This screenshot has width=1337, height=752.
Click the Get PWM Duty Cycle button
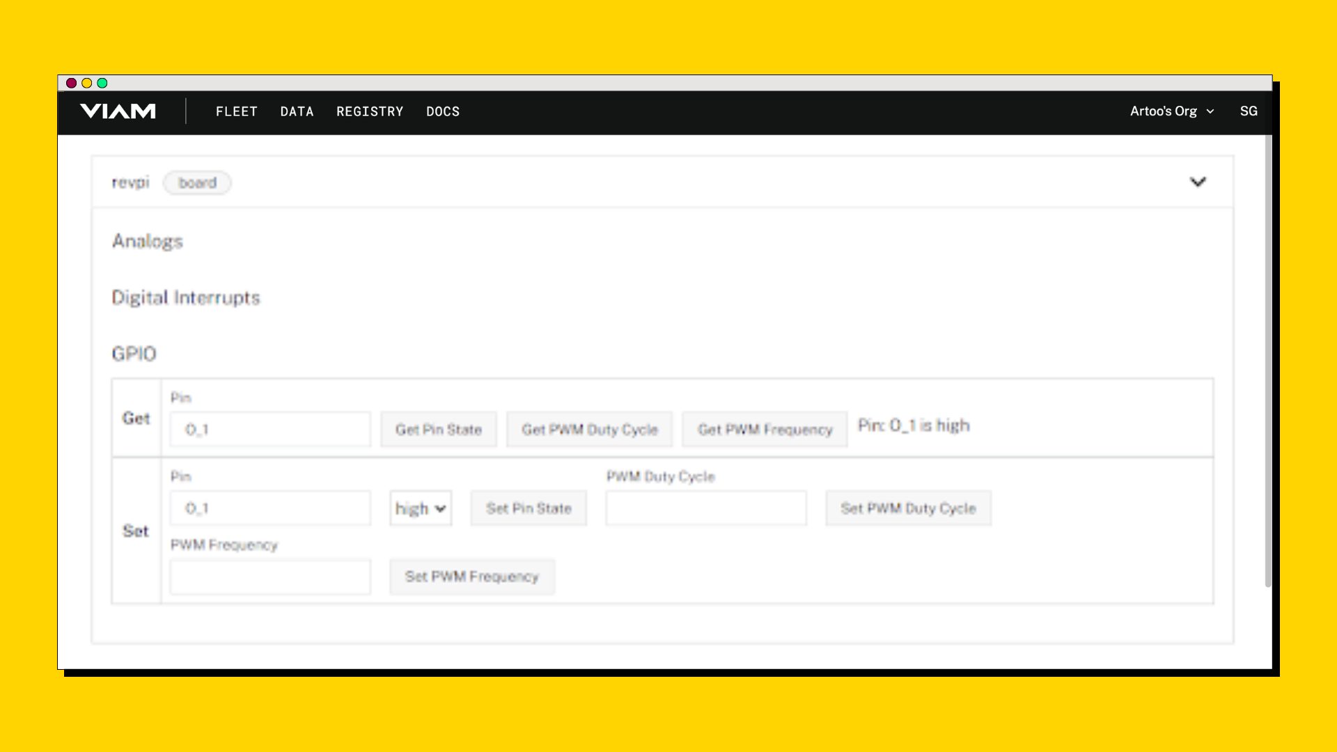click(x=589, y=429)
